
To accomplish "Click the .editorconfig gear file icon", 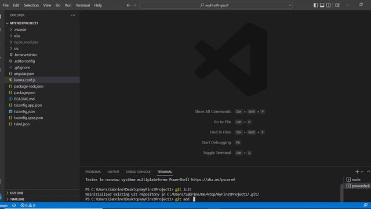I will tap(10, 61).
